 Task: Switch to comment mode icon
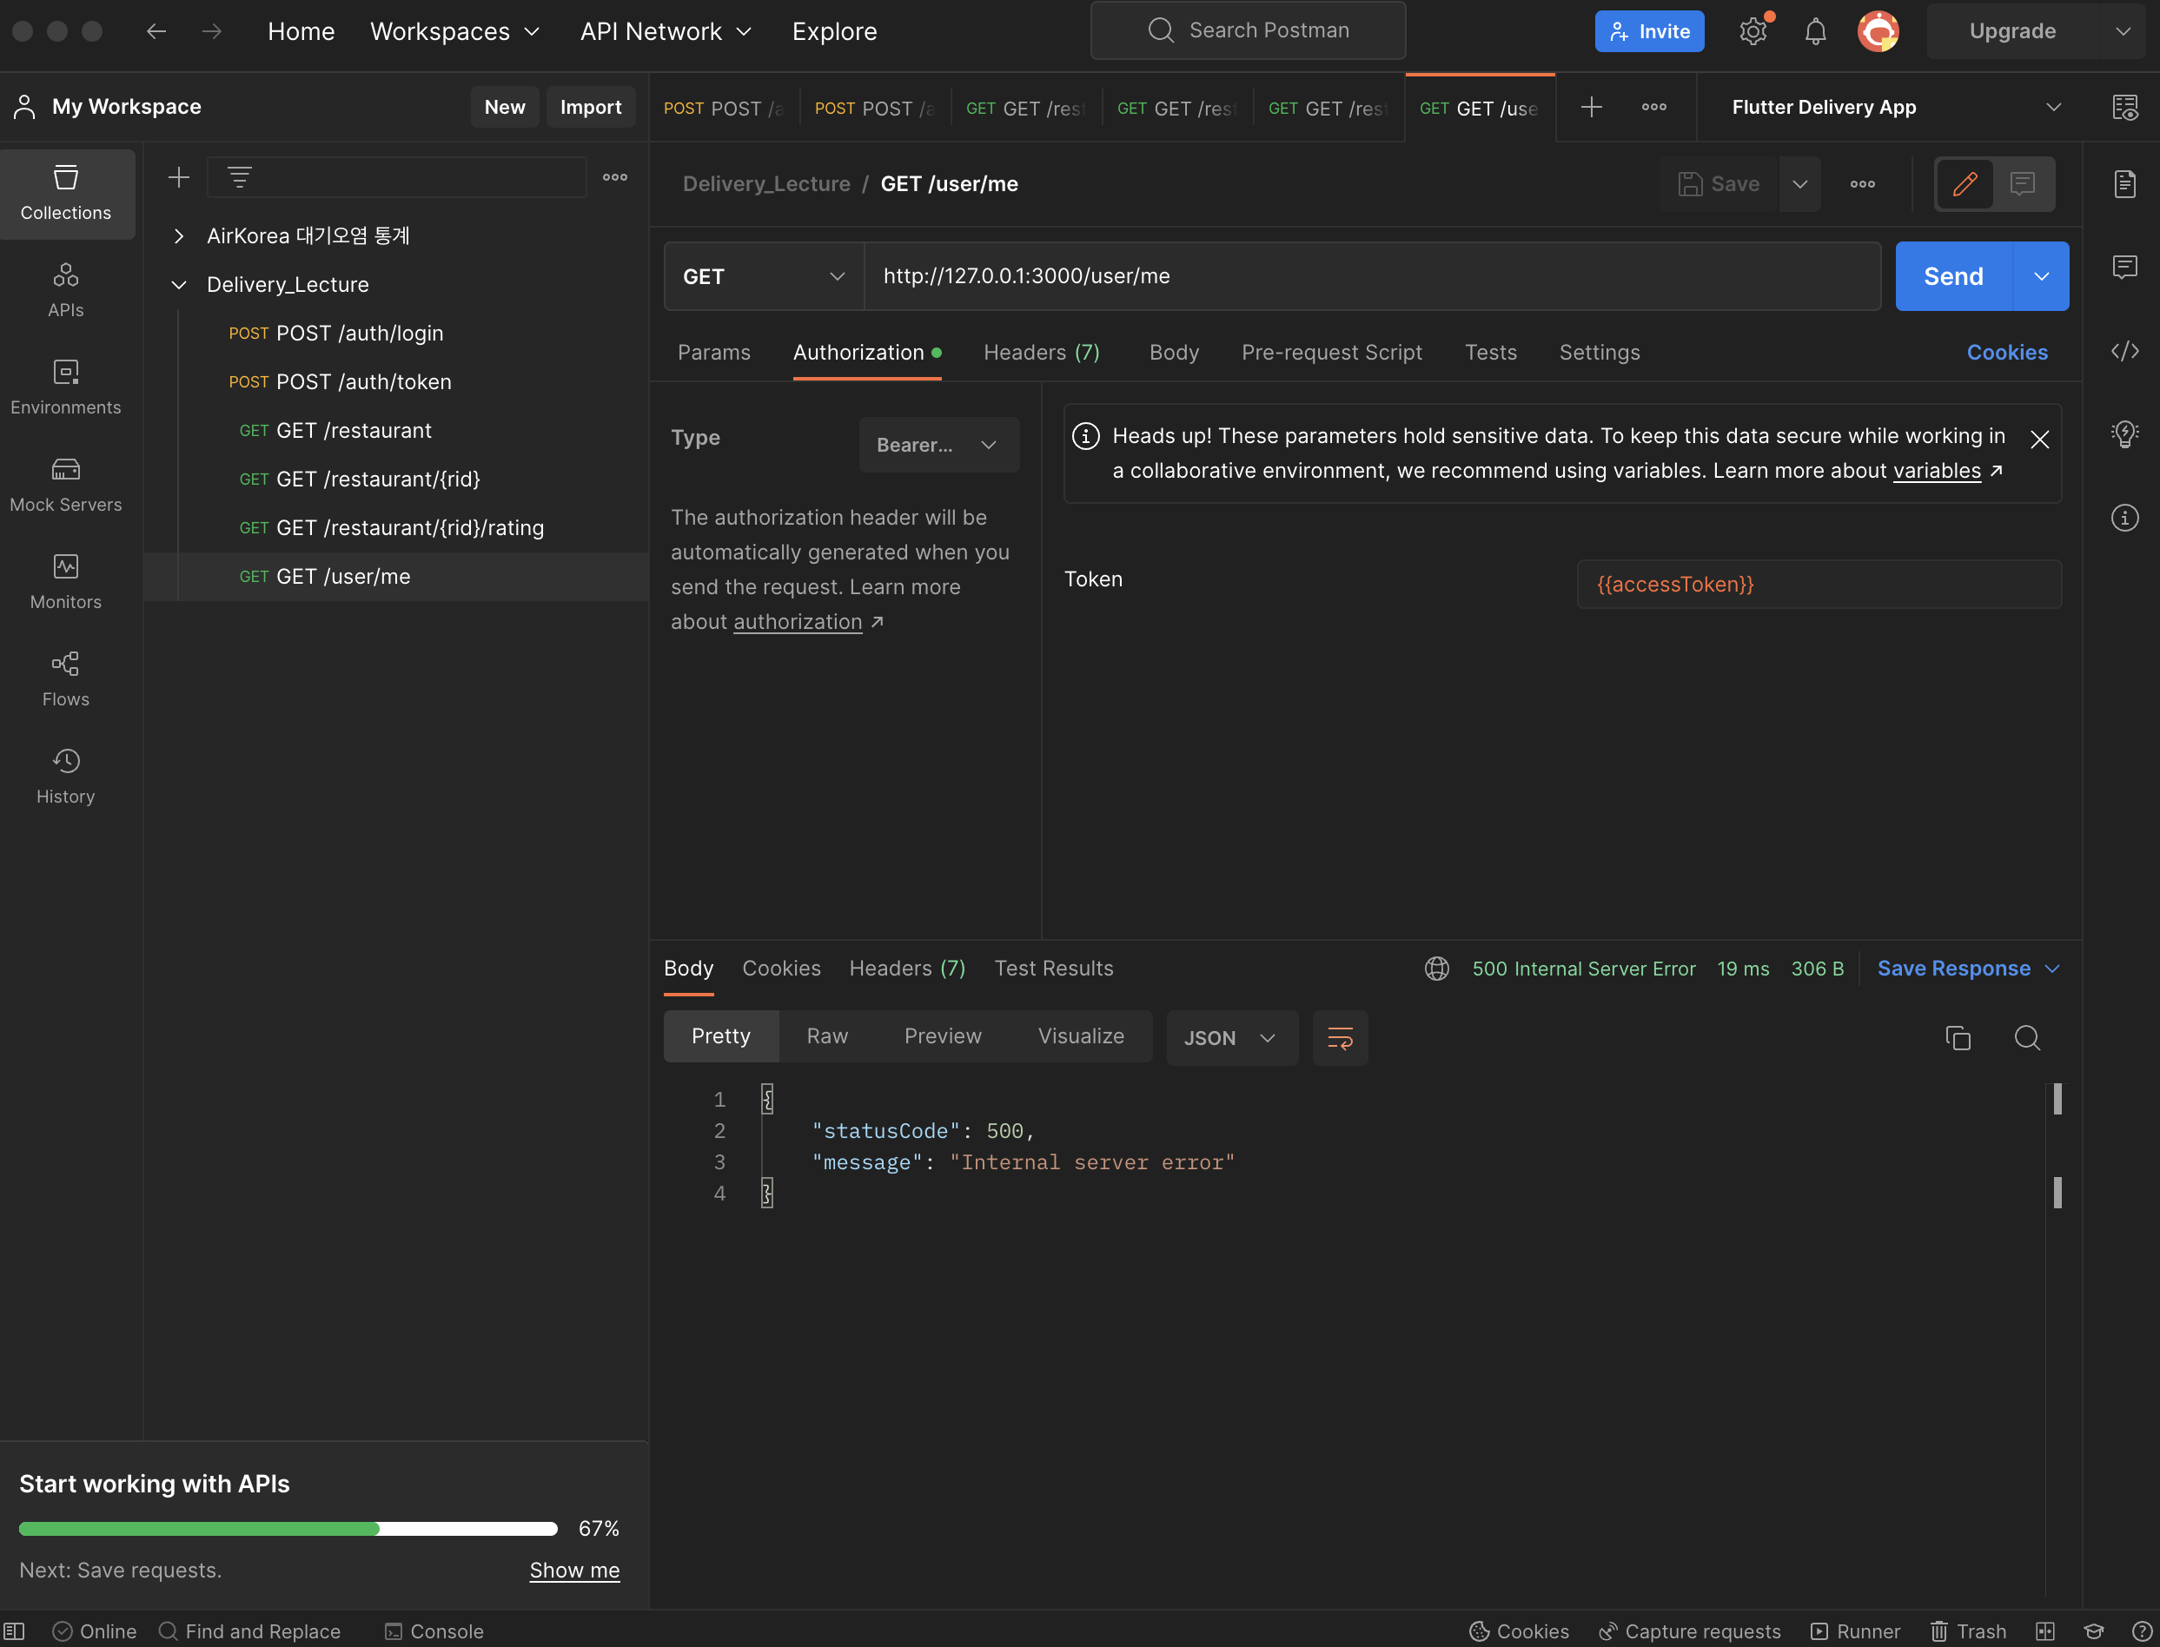tap(2023, 183)
